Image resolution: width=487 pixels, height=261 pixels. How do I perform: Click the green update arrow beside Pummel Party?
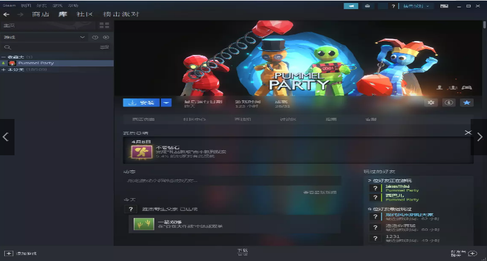[x=4, y=63]
